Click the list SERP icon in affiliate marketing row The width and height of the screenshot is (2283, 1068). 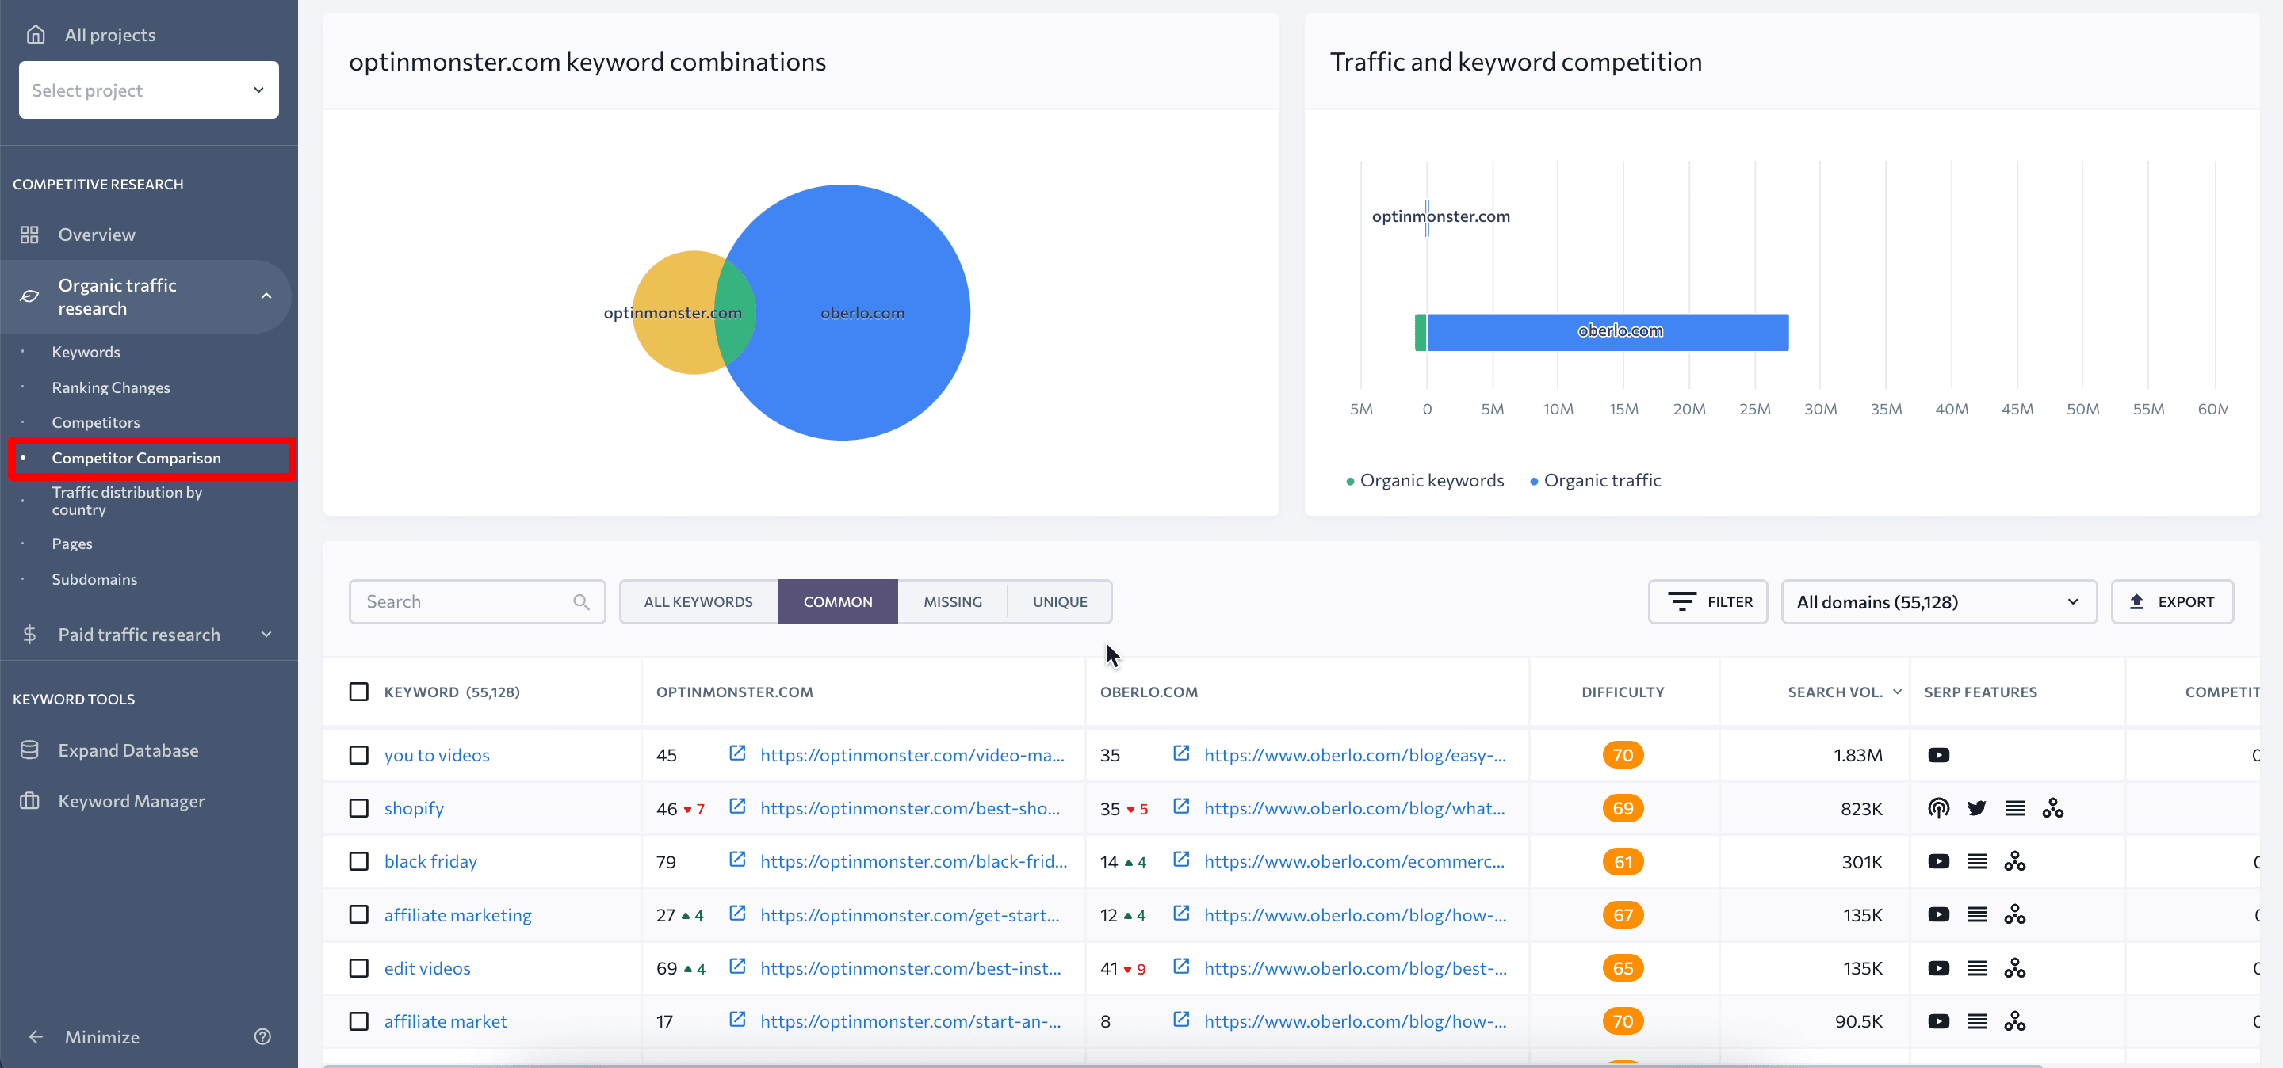(x=1976, y=915)
